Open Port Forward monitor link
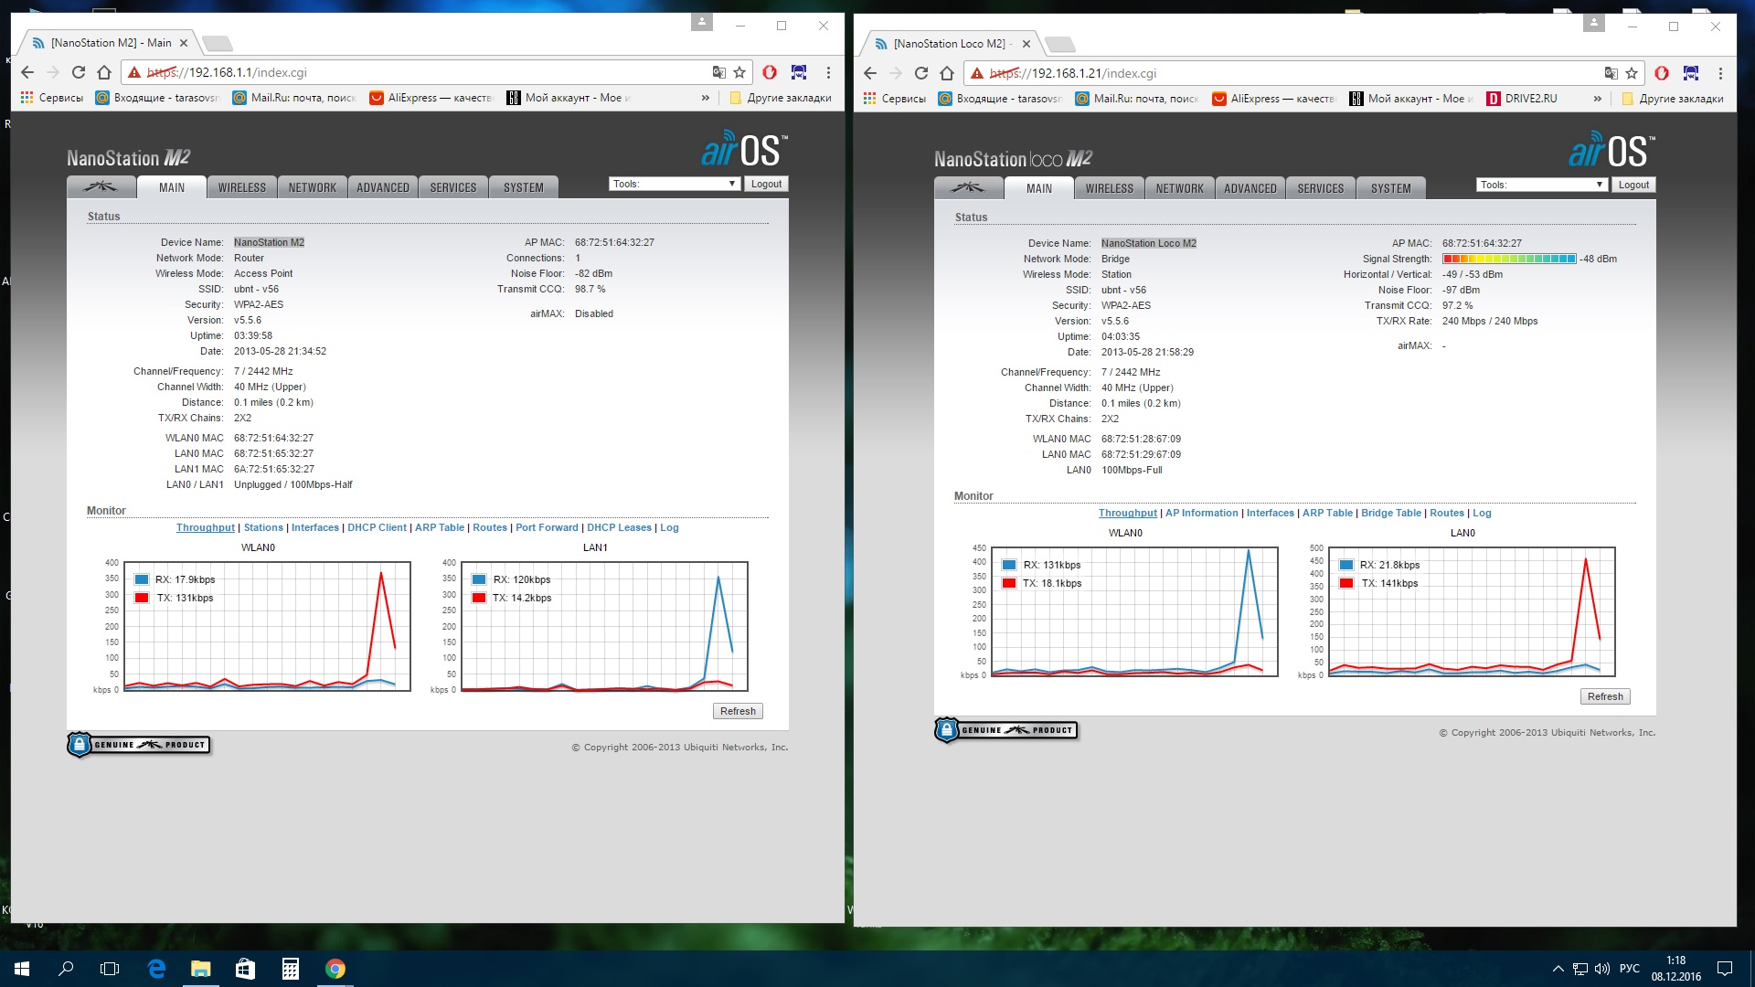The height and width of the screenshot is (987, 1755). pyautogui.click(x=547, y=527)
